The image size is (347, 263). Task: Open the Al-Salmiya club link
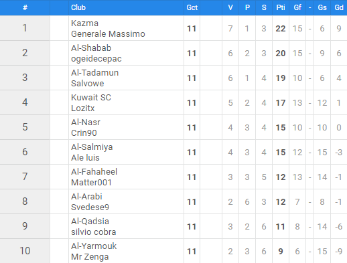point(92,147)
